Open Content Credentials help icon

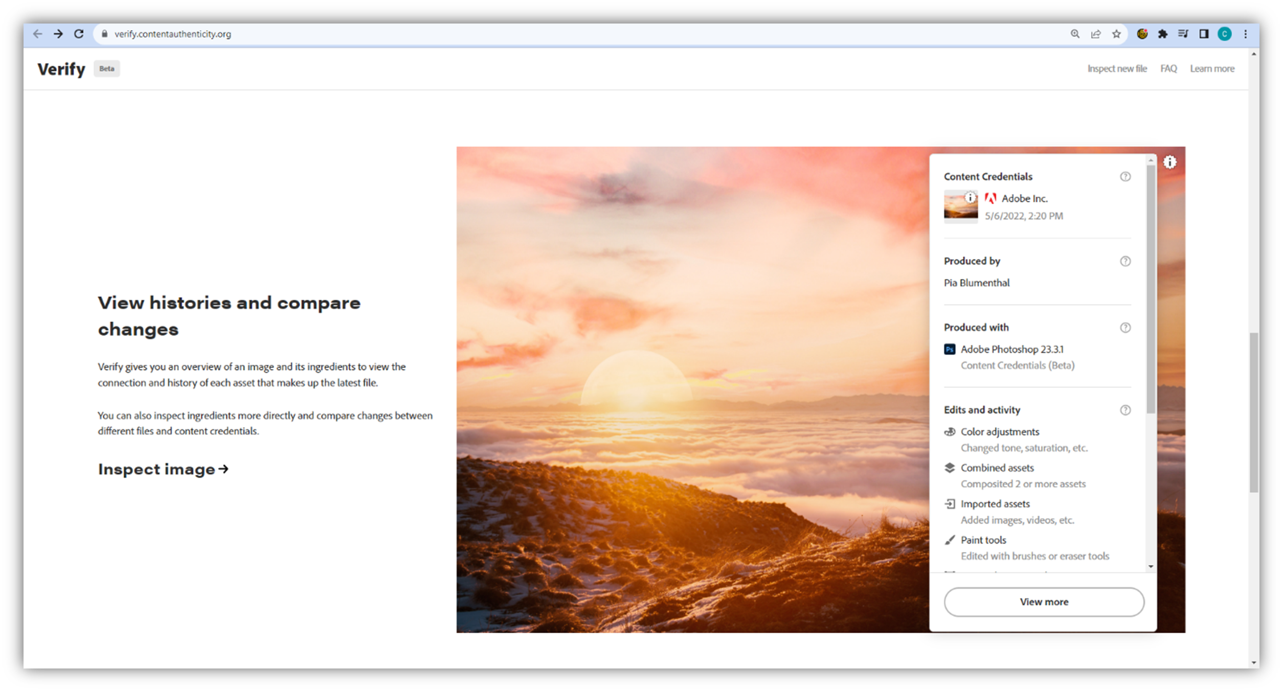point(1125,177)
